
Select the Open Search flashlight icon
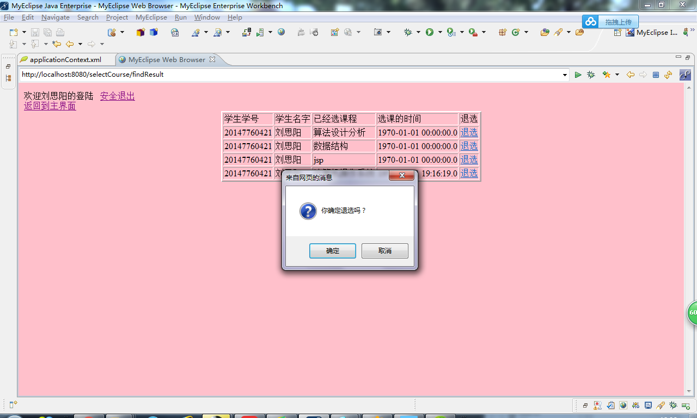(x=558, y=32)
